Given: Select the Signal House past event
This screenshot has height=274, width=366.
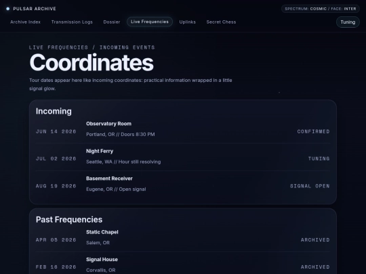Looking at the screenshot, I should tap(102, 260).
